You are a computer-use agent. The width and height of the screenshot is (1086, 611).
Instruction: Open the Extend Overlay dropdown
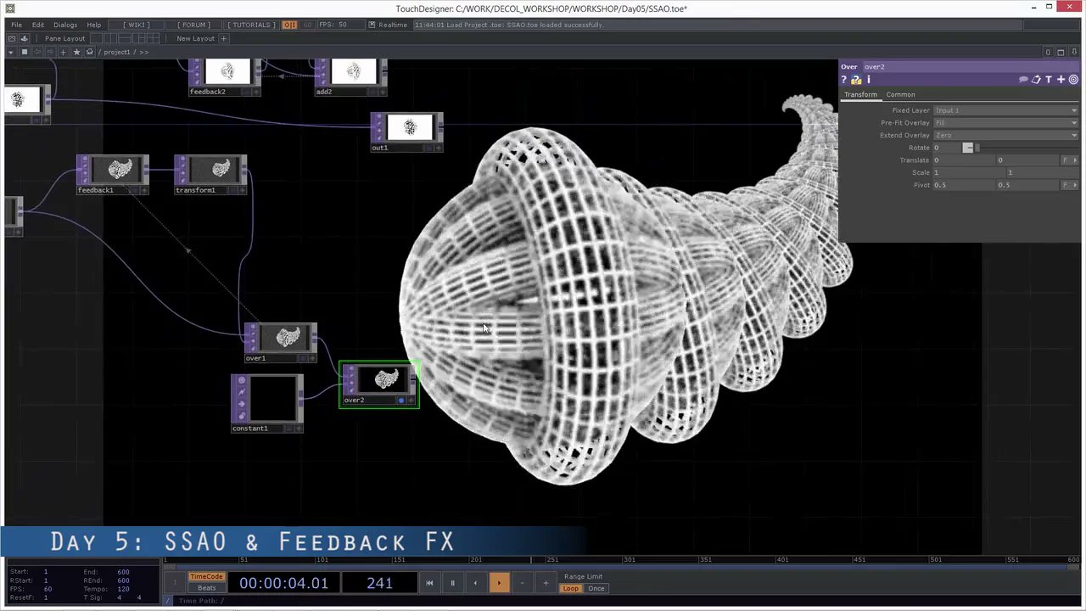1074,135
